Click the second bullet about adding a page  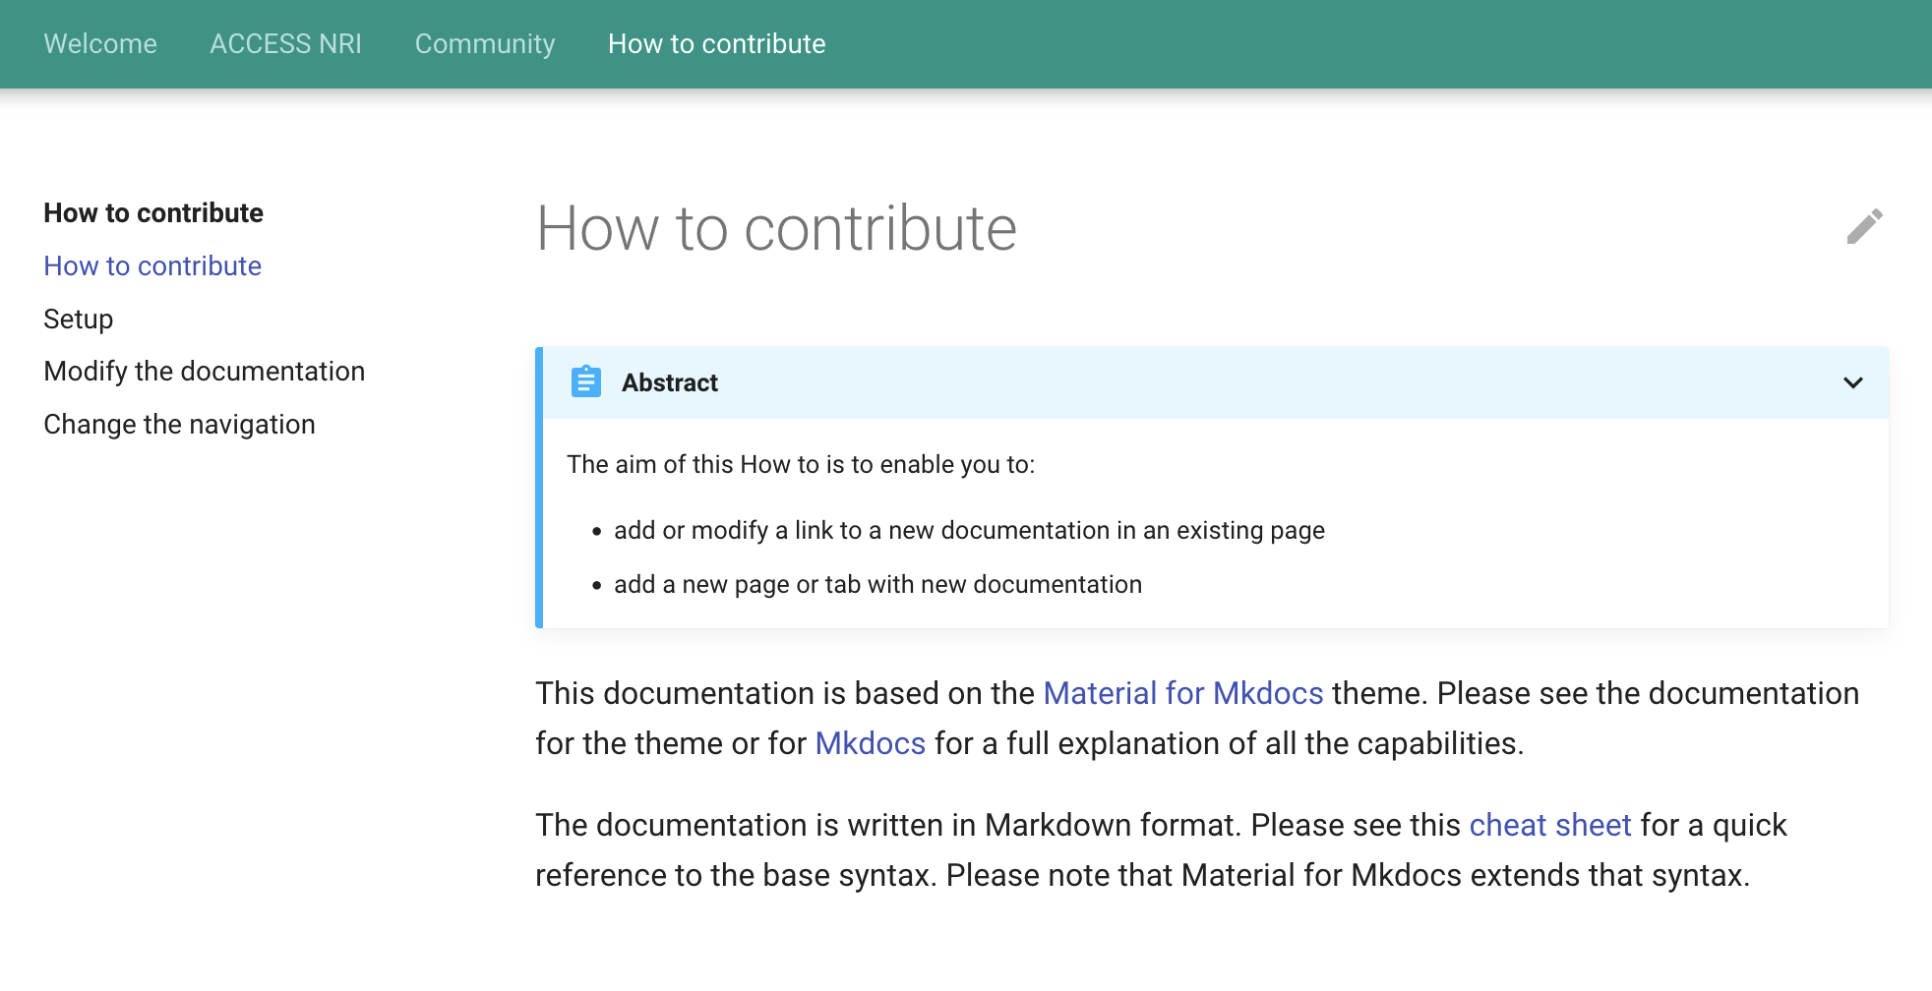pos(877,585)
